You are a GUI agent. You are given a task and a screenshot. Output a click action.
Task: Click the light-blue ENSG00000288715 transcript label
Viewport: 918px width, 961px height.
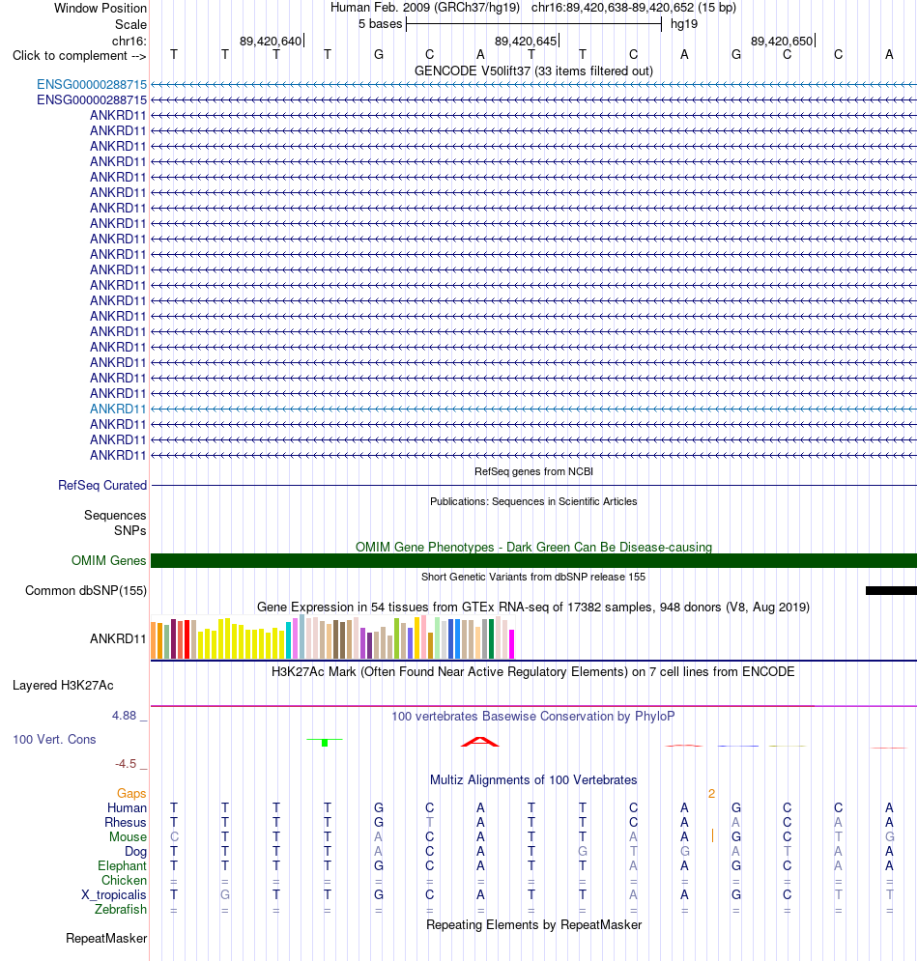click(x=92, y=85)
